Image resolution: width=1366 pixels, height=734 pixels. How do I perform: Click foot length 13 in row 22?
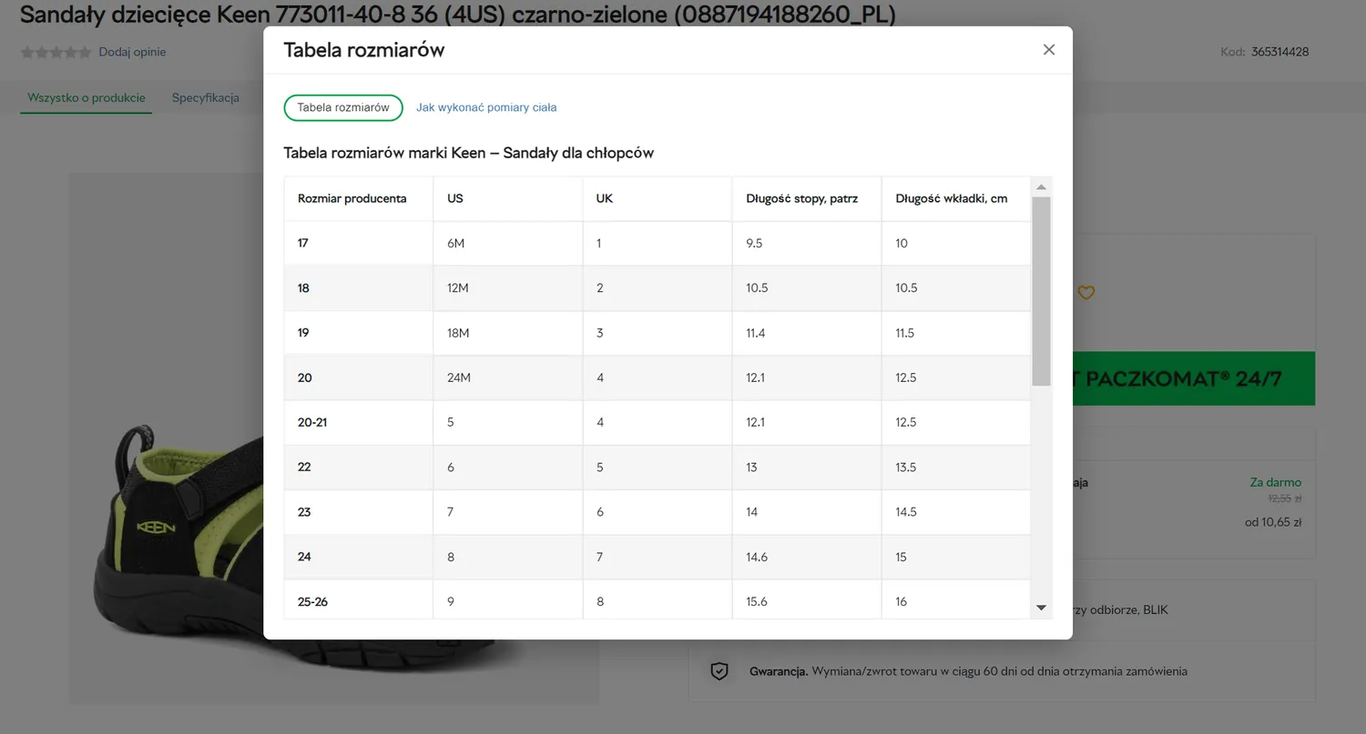(751, 467)
